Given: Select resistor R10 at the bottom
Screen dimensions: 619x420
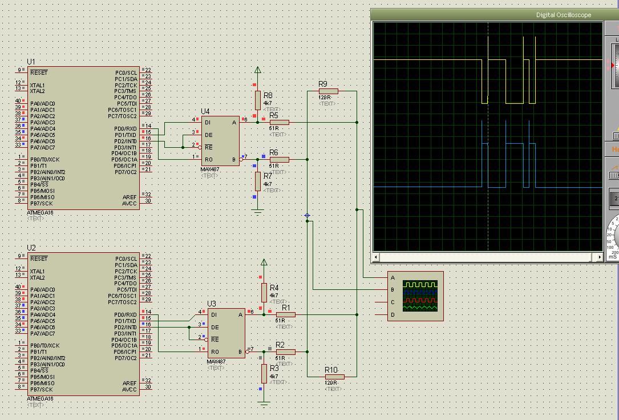Looking at the screenshot, I should (x=334, y=377).
